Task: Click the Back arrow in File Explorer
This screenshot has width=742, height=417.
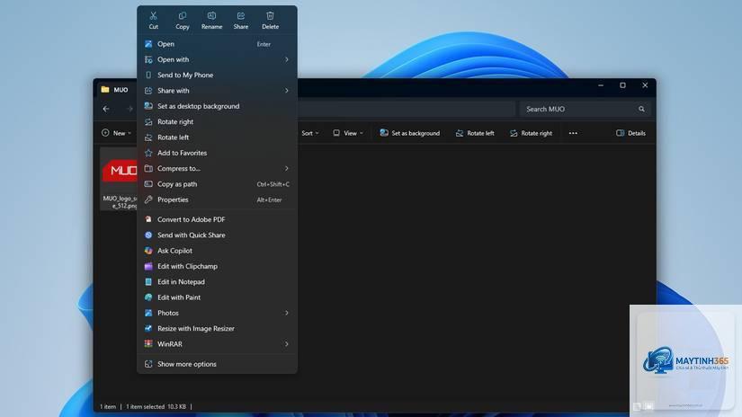Action: point(106,109)
